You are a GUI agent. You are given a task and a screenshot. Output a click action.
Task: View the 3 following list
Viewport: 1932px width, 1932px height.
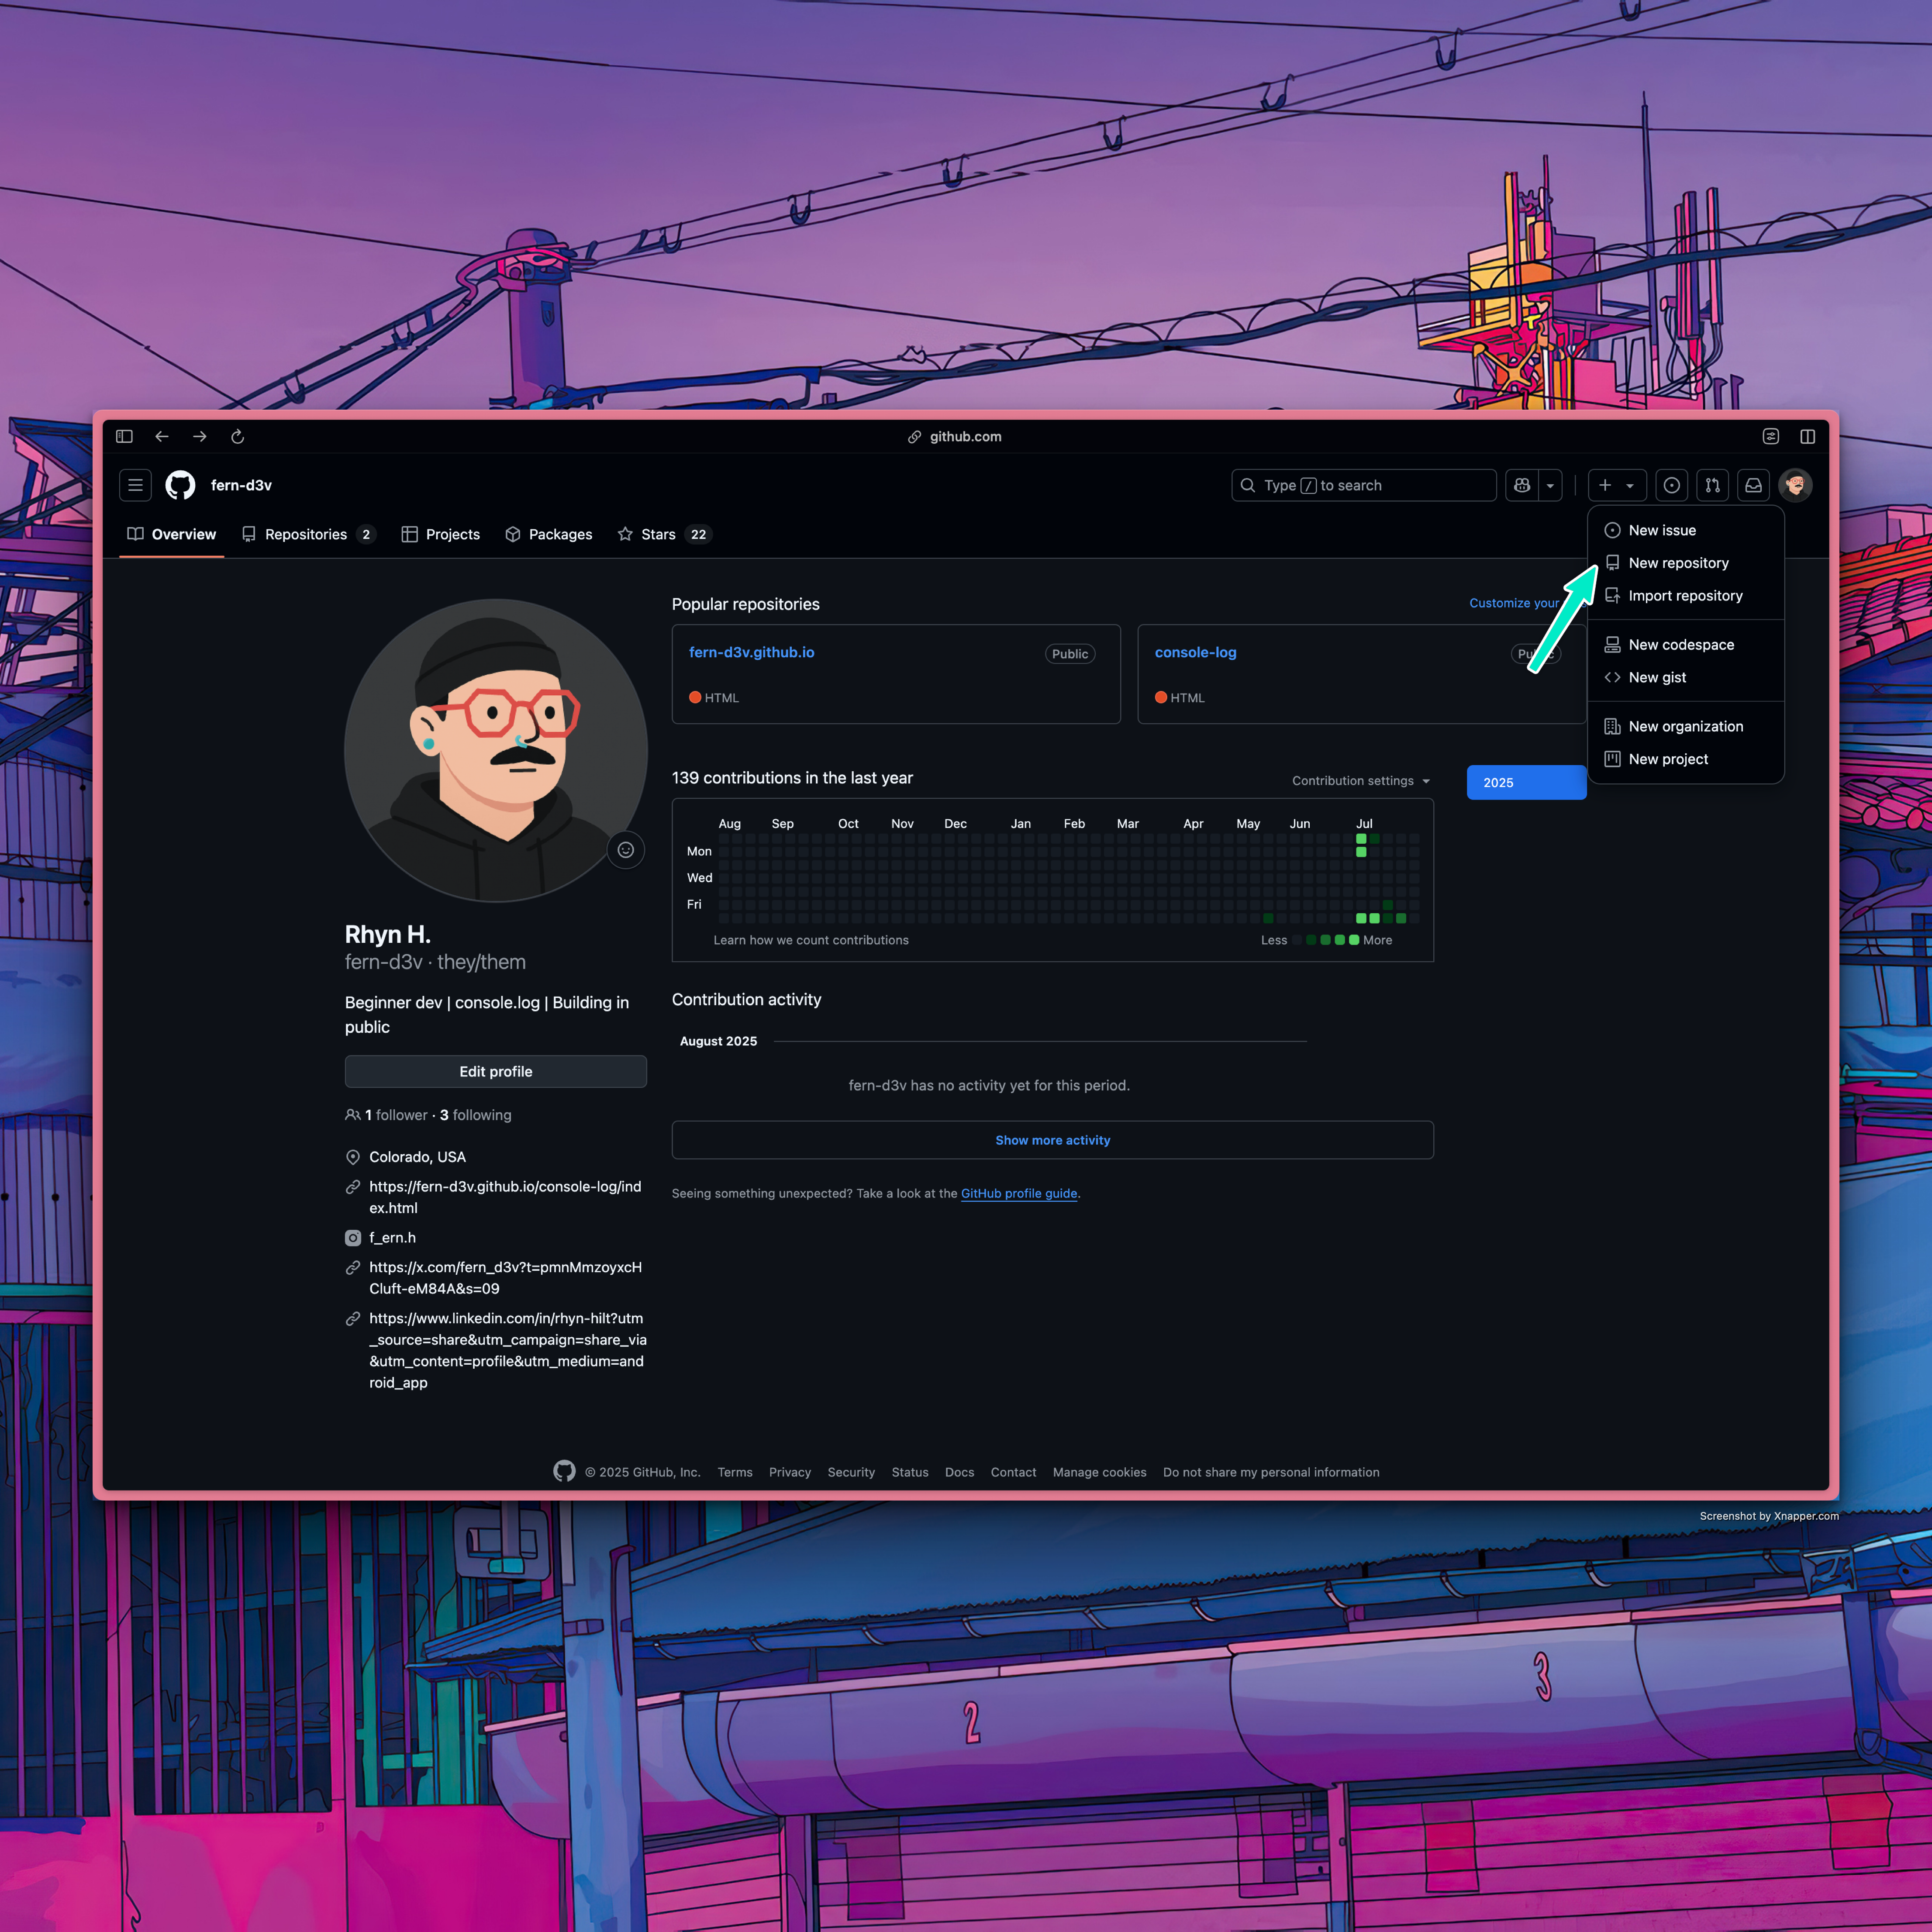(x=476, y=1115)
